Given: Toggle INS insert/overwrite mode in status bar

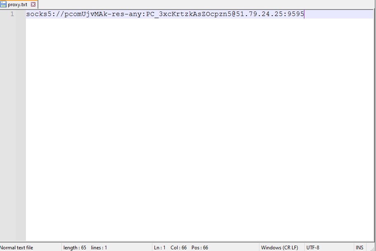Looking at the screenshot, I should [x=360, y=248].
